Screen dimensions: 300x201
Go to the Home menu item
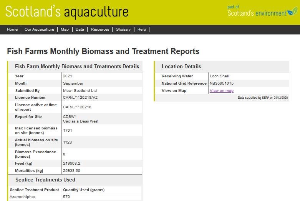click(x=12, y=29)
